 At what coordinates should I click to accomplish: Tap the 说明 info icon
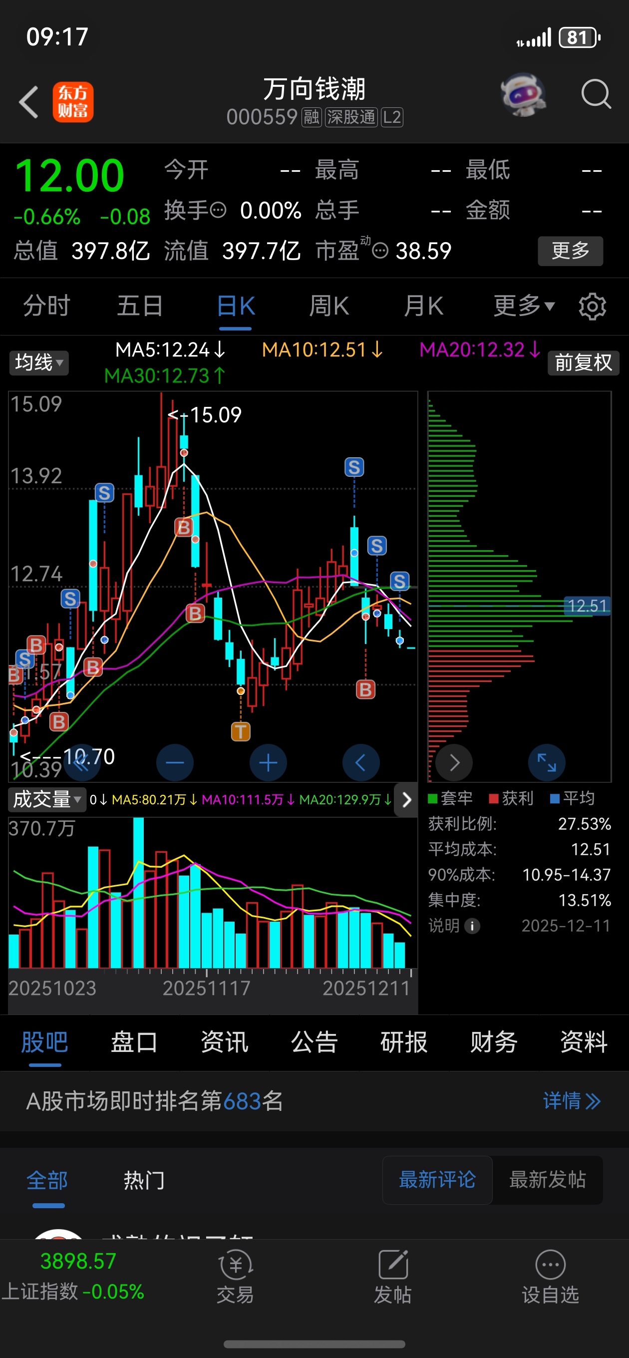click(x=472, y=926)
